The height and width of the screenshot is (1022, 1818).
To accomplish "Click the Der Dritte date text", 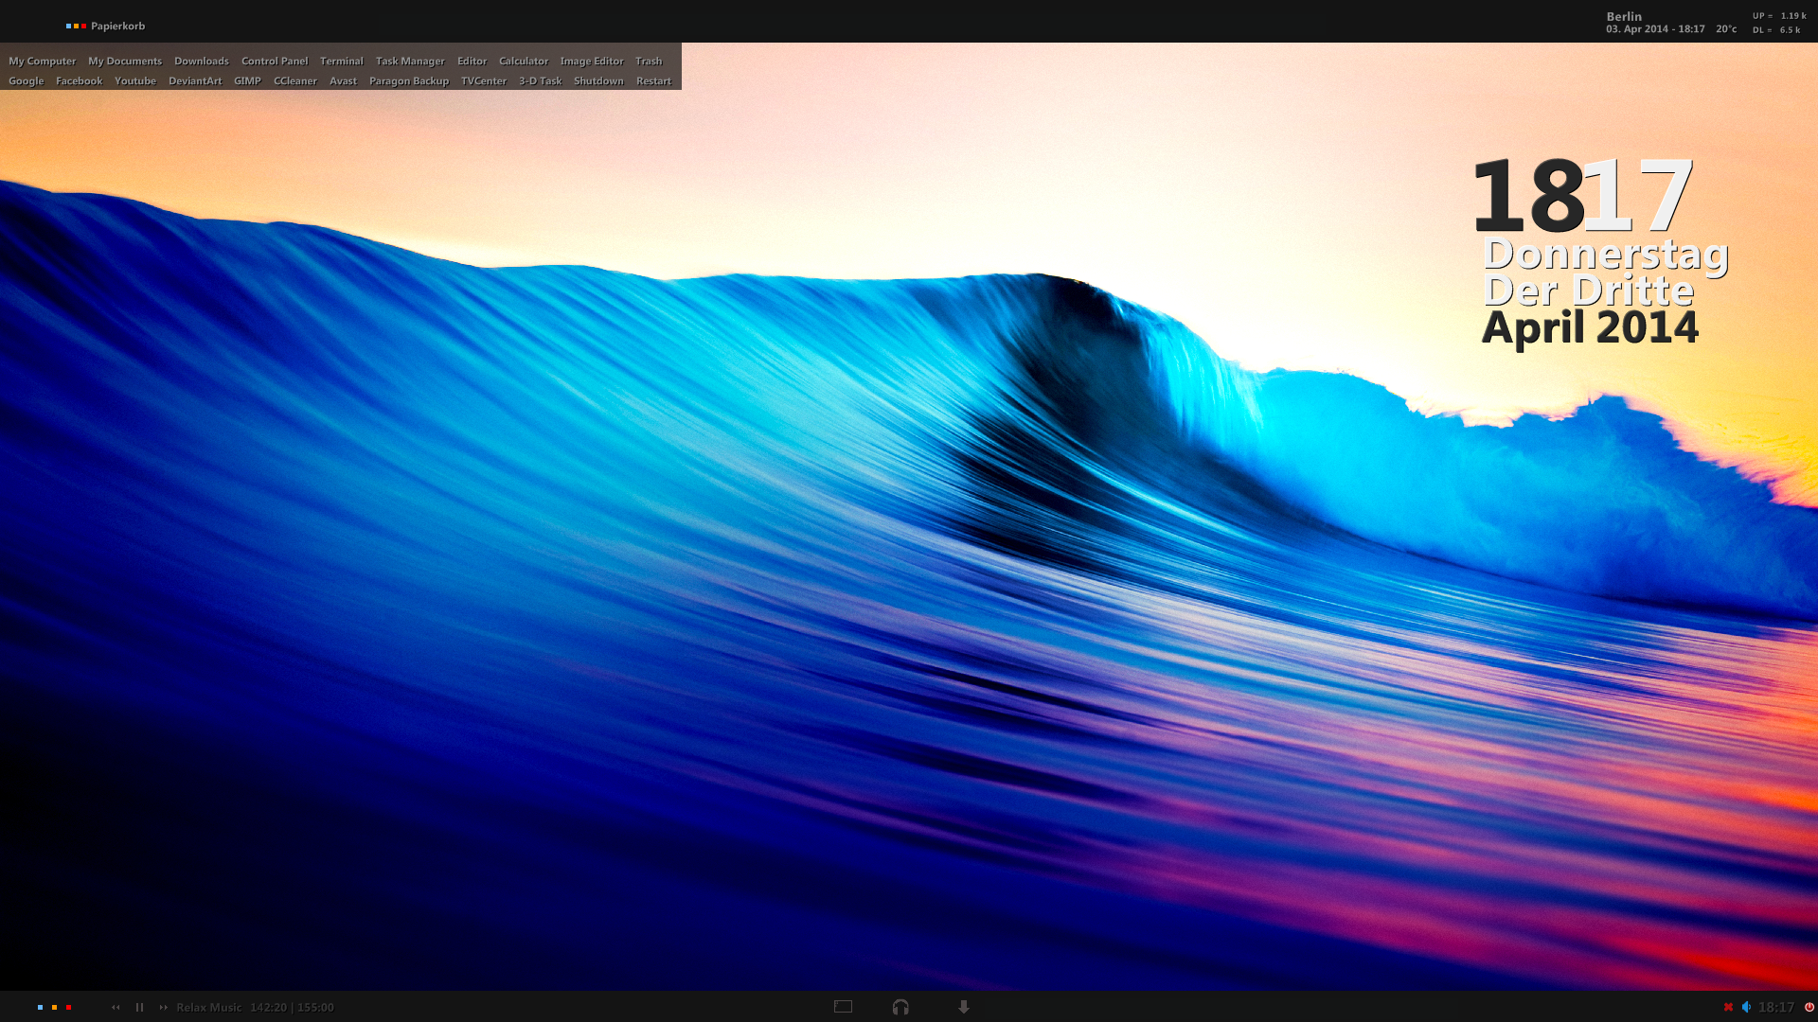I will coord(1588,291).
